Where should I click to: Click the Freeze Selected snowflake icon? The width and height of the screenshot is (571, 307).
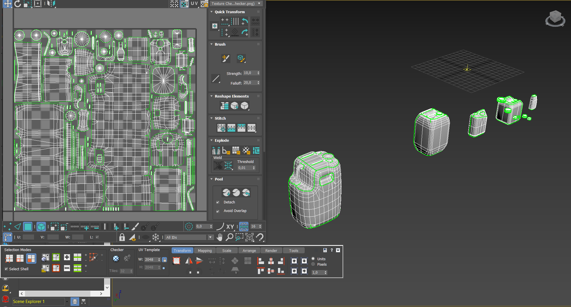point(156,237)
